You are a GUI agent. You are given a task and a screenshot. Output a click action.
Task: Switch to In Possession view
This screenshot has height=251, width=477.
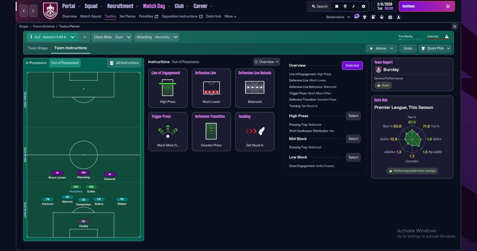[36, 63]
